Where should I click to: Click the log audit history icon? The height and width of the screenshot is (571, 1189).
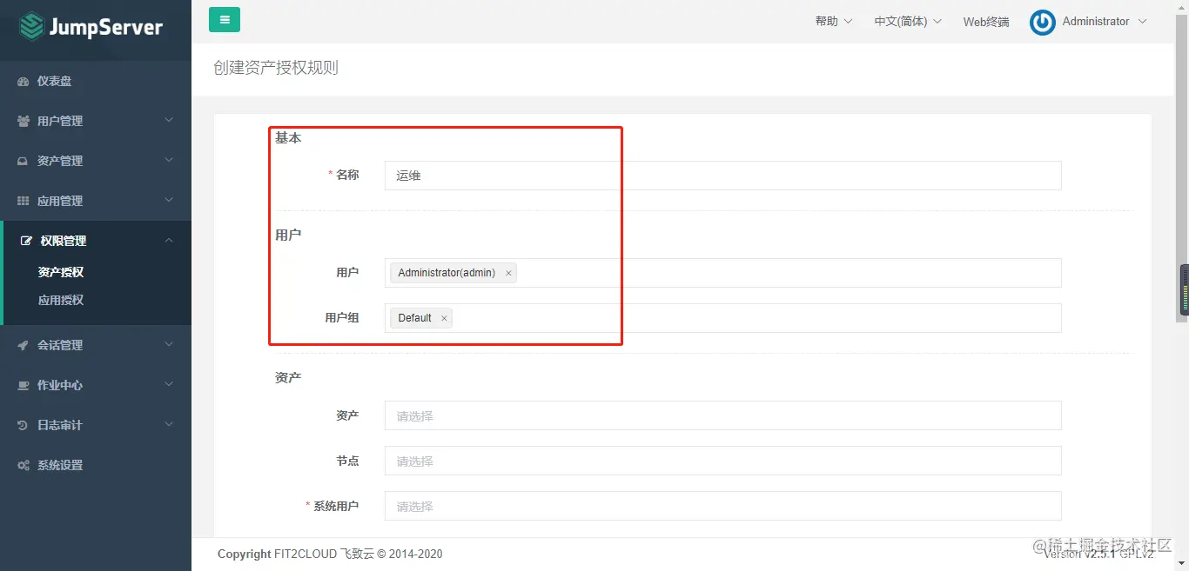point(24,425)
